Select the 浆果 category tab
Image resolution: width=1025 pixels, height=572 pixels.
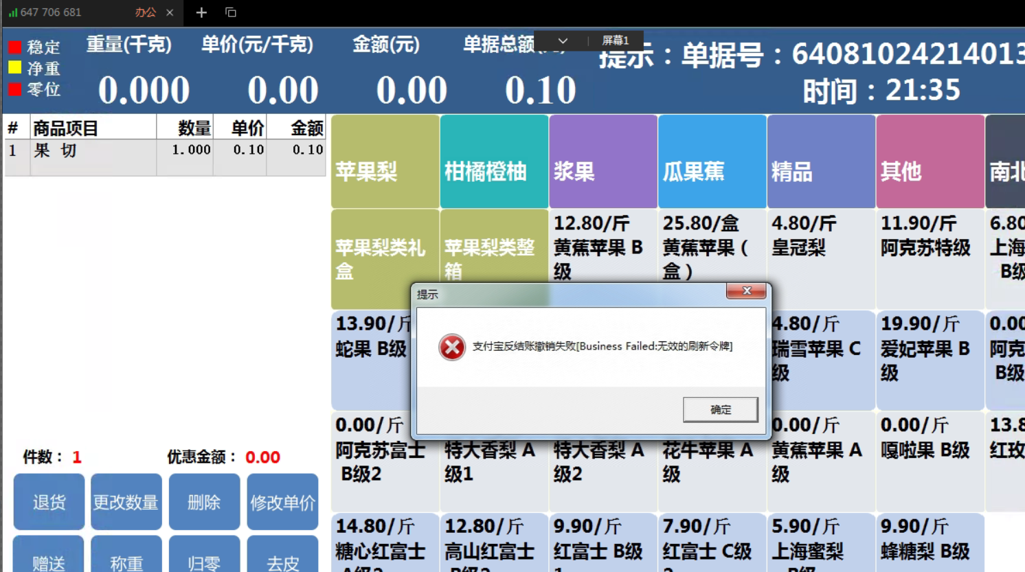pos(603,161)
